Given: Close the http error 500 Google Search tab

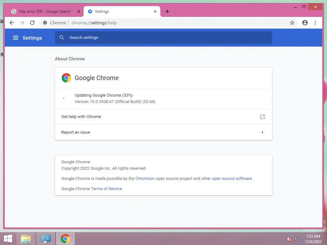Looking at the screenshot, I should point(79,11).
